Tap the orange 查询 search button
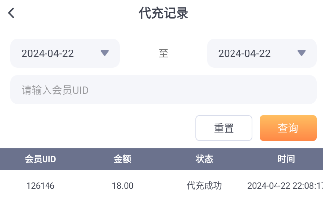Image resolution: width=323 pixels, height=199 pixels. (288, 128)
